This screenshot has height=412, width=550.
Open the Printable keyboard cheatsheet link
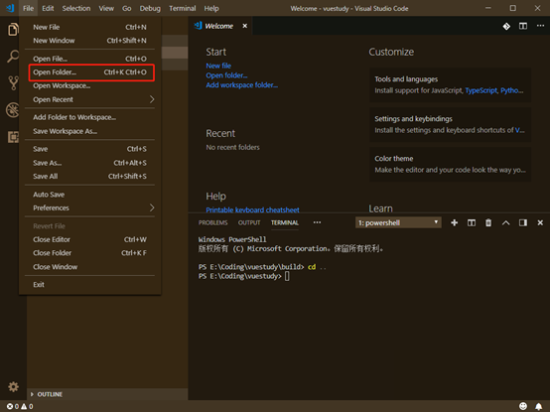pos(252,209)
